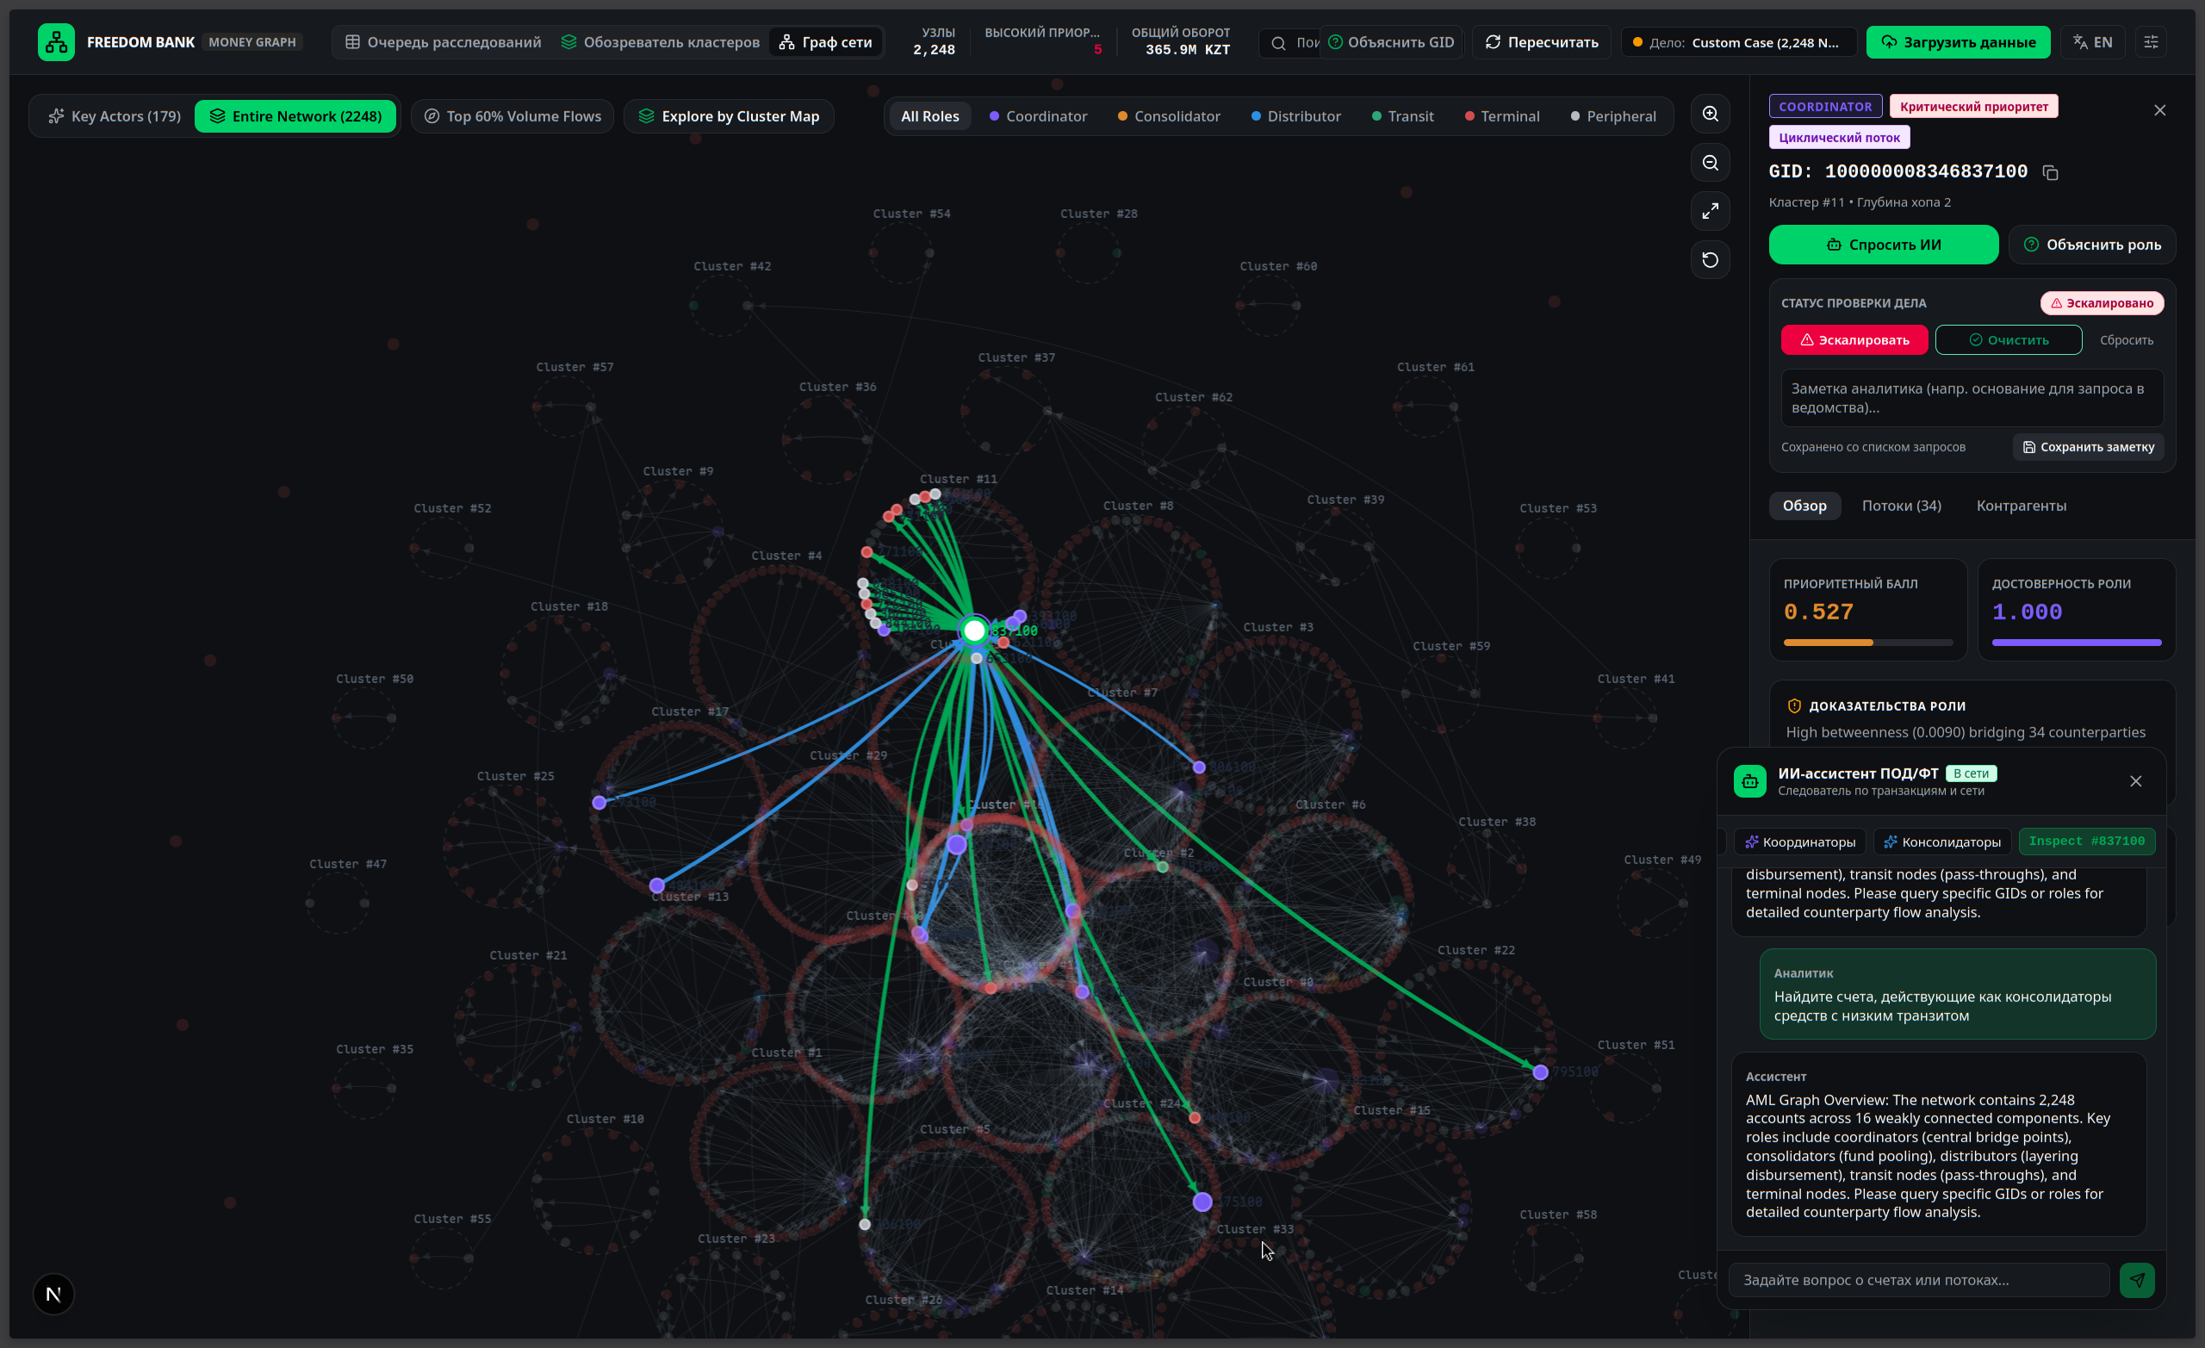
Task: Reset the graph view icon
Action: [1710, 259]
